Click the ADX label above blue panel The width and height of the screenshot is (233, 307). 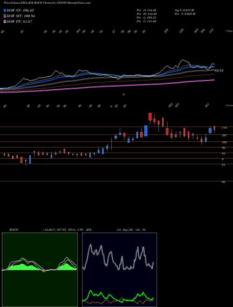pos(89,229)
